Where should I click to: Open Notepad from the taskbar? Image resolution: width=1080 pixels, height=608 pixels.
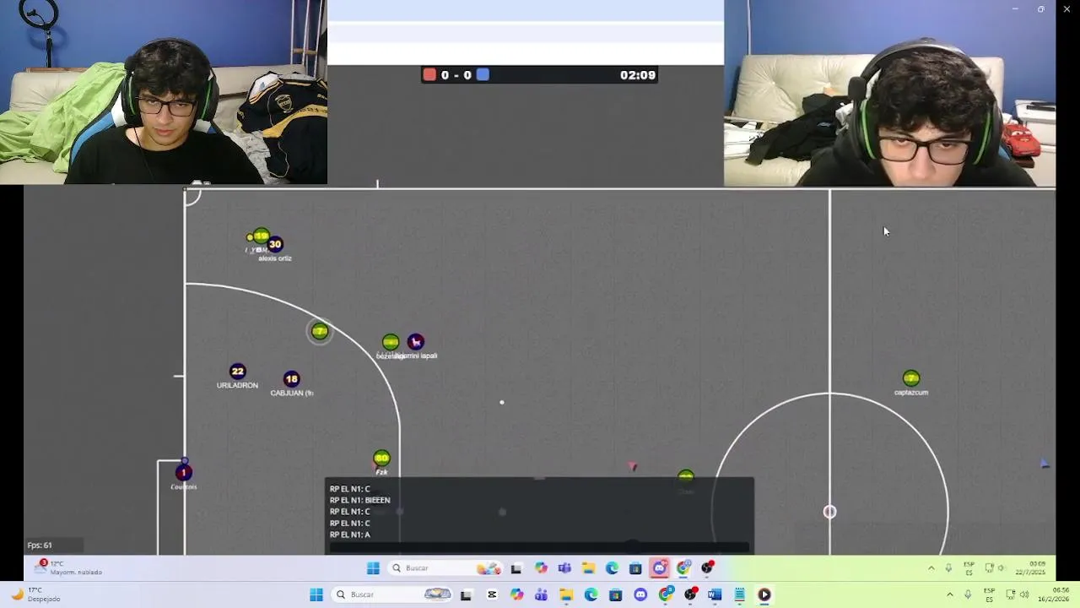pos(740,594)
